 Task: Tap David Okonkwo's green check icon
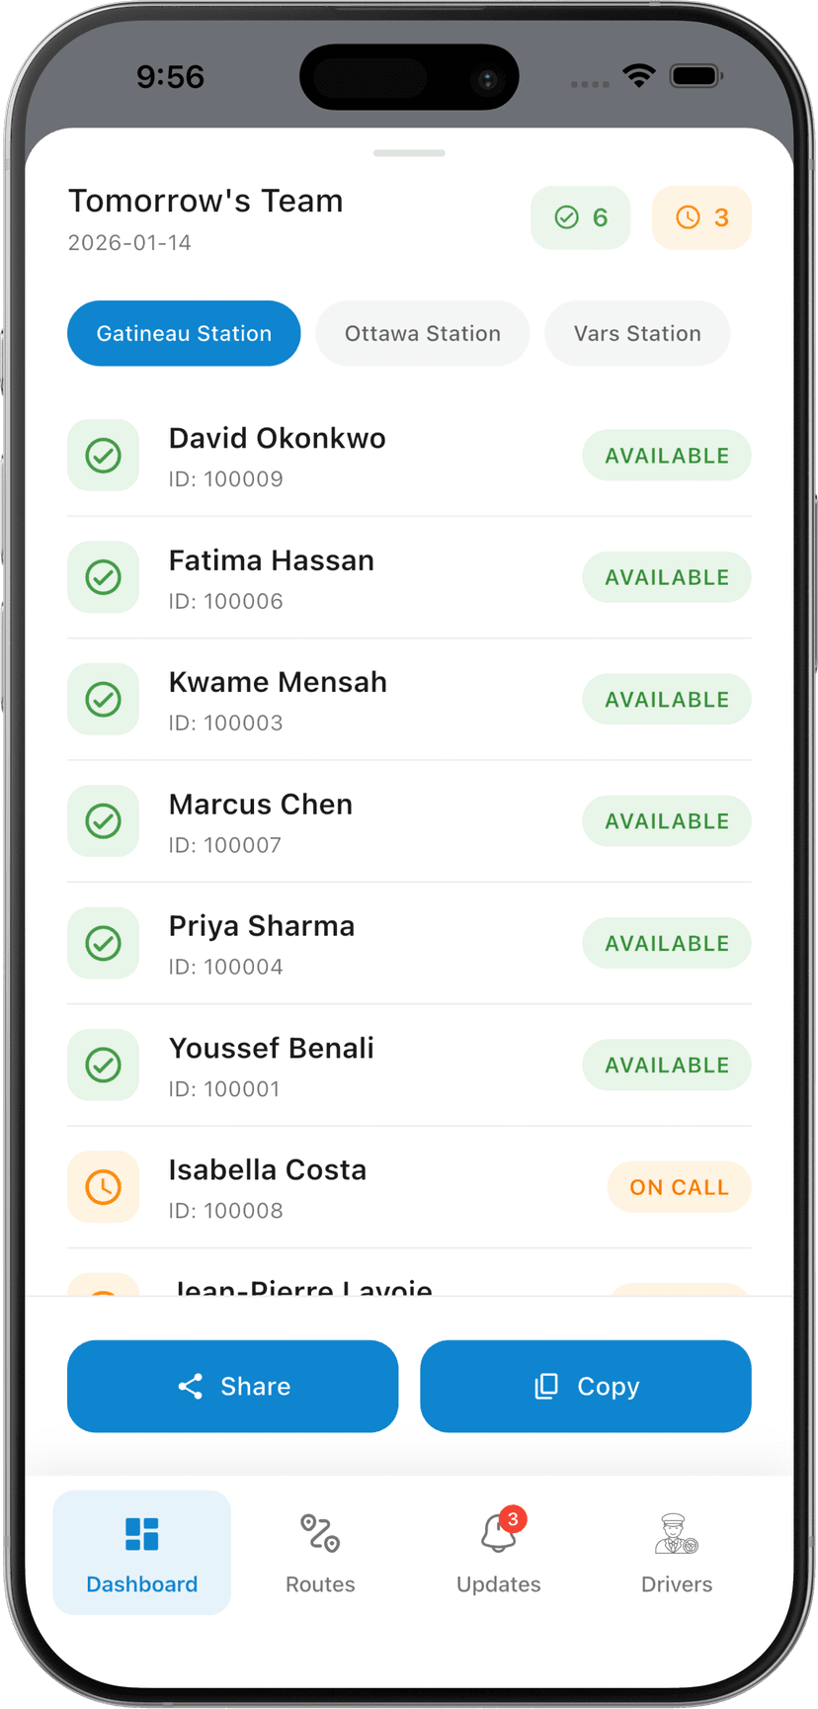[x=104, y=456]
